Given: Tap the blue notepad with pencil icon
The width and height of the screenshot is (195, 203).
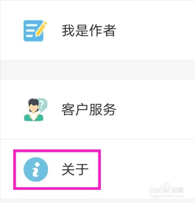Looking at the screenshot, I should tap(35, 31).
